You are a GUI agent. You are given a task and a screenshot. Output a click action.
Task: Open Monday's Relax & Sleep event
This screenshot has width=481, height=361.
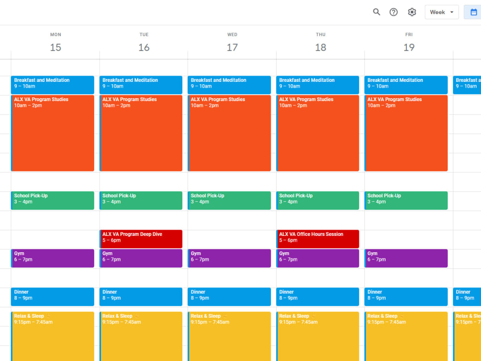[x=52, y=336]
